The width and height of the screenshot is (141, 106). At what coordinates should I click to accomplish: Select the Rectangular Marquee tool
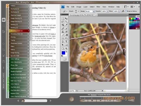coord(63,19)
